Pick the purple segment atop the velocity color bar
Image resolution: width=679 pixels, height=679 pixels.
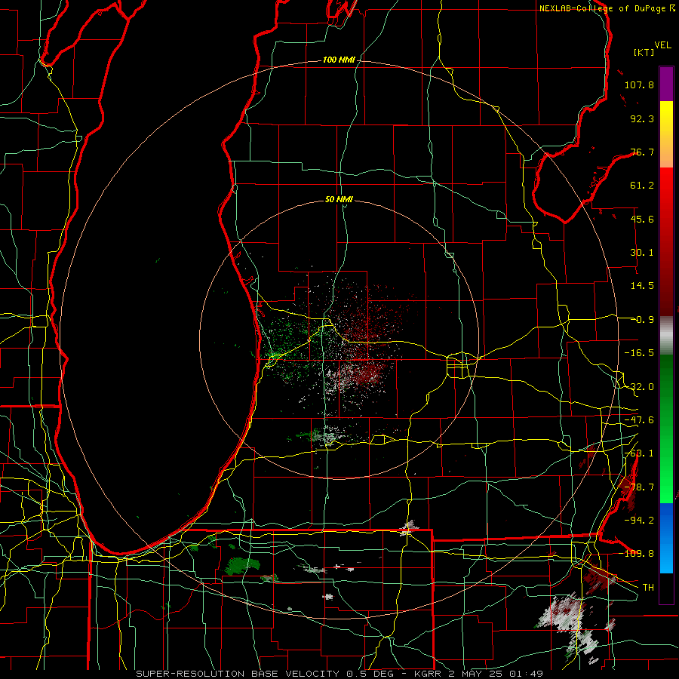tap(666, 84)
